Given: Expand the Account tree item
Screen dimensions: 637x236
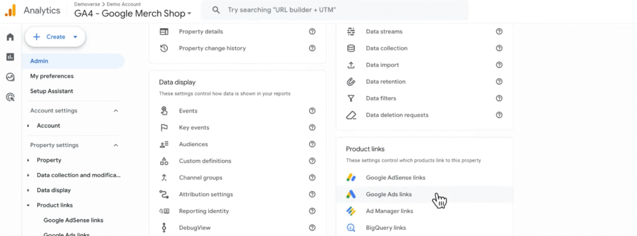Looking at the screenshot, I should [29, 126].
